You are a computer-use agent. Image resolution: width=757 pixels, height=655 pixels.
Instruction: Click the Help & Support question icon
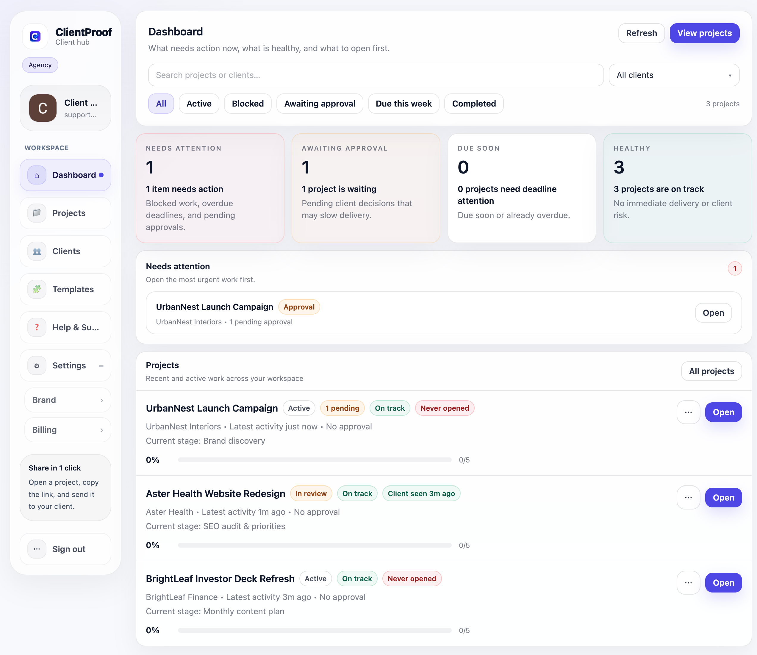(37, 327)
